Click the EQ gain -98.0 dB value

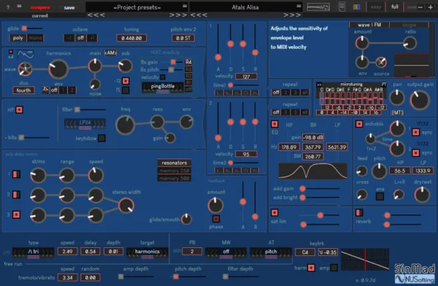(313, 137)
